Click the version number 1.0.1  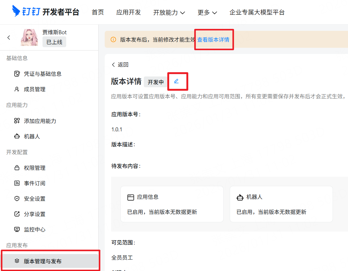click(x=117, y=129)
